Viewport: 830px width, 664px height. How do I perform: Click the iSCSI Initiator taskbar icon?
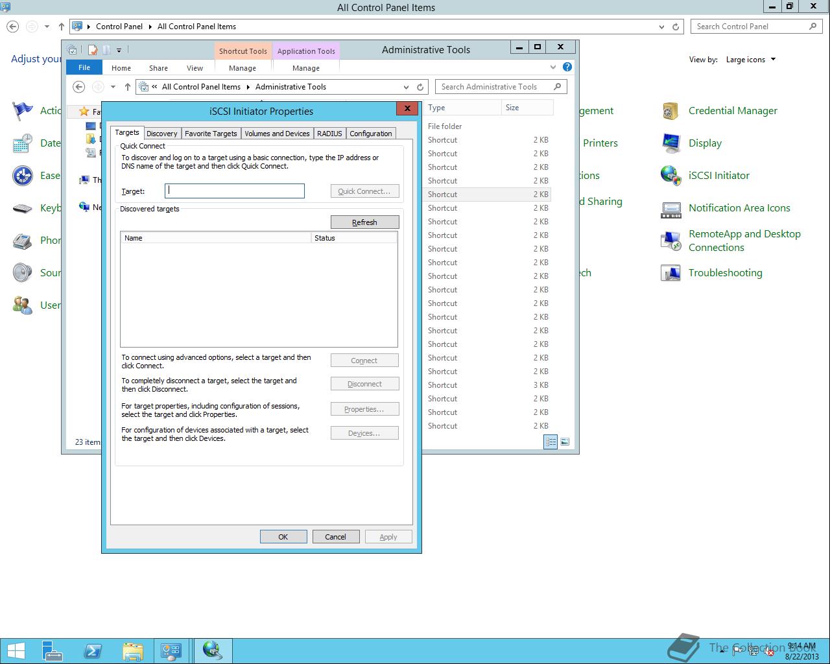pos(212,650)
